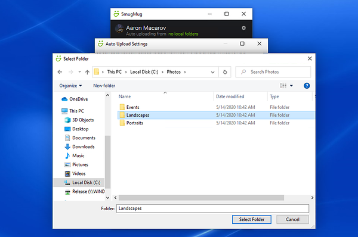Maximize the Auto Upload Settings window
This screenshot has height=237, width=358.
[242, 43]
